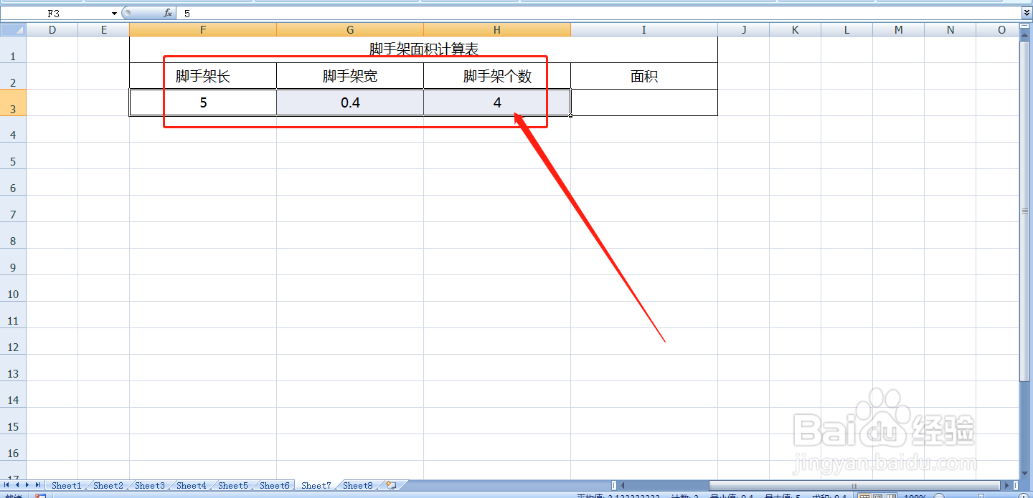
Task: Click the Name Box showing F3
Action: pos(55,14)
